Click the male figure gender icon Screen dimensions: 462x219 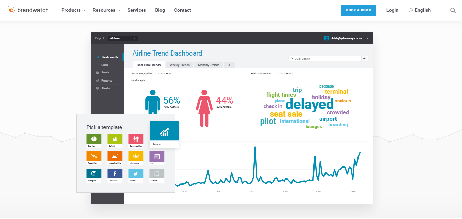[153, 102]
